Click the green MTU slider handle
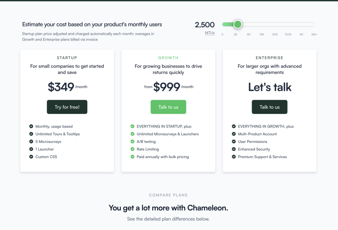Viewport: 338px width, 230px height. 238,24
